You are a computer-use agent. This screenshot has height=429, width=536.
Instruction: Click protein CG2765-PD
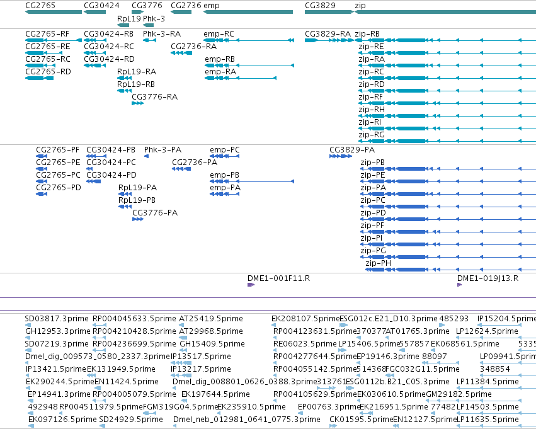tap(59, 188)
